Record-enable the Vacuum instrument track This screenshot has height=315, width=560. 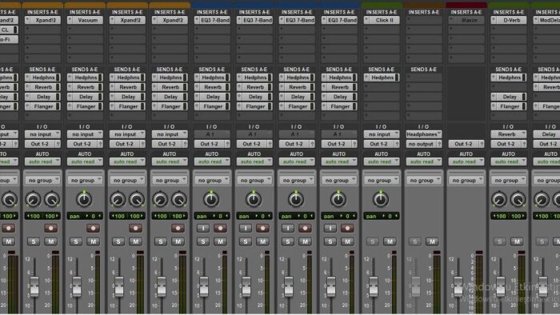(93, 228)
